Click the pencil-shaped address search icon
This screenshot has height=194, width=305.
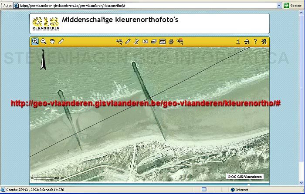click(128, 42)
